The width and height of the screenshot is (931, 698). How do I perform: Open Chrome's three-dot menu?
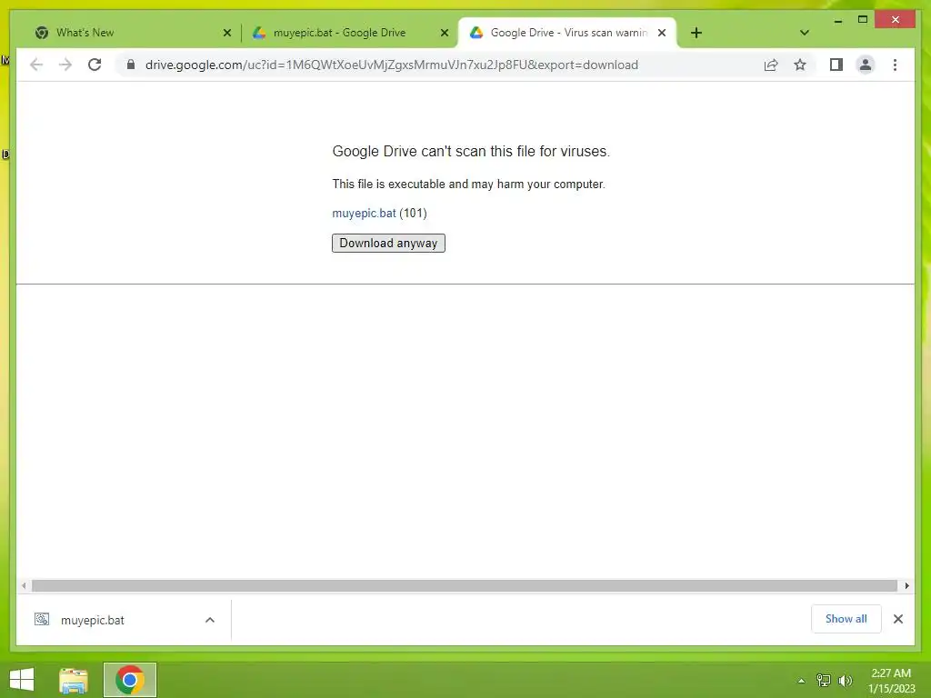[x=895, y=65]
